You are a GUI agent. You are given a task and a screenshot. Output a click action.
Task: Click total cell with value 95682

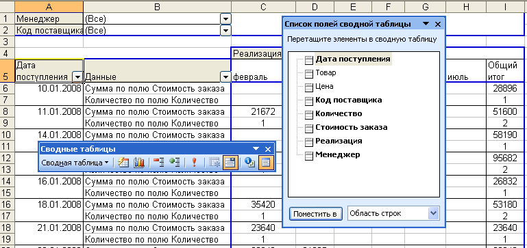(x=505, y=159)
